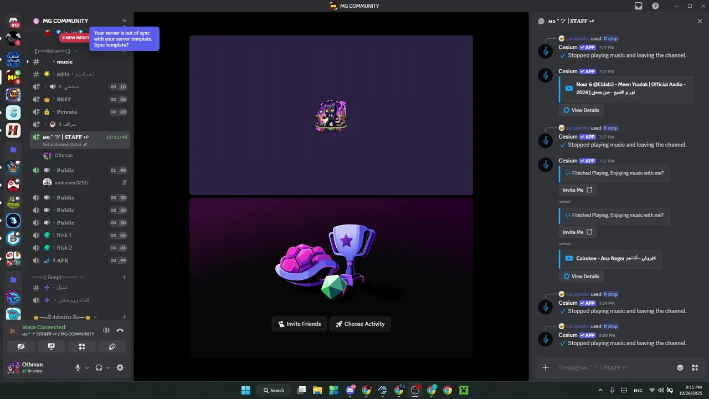709x399 pixels.
Task: Open Discord inbox icon in title bar
Action: (639, 6)
